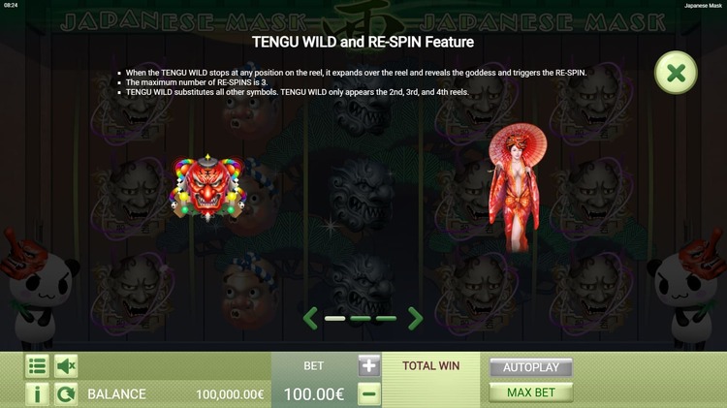Click the balance amount 100,000.00€
The height and width of the screenshot is (408, 727).
pos(230,394)
